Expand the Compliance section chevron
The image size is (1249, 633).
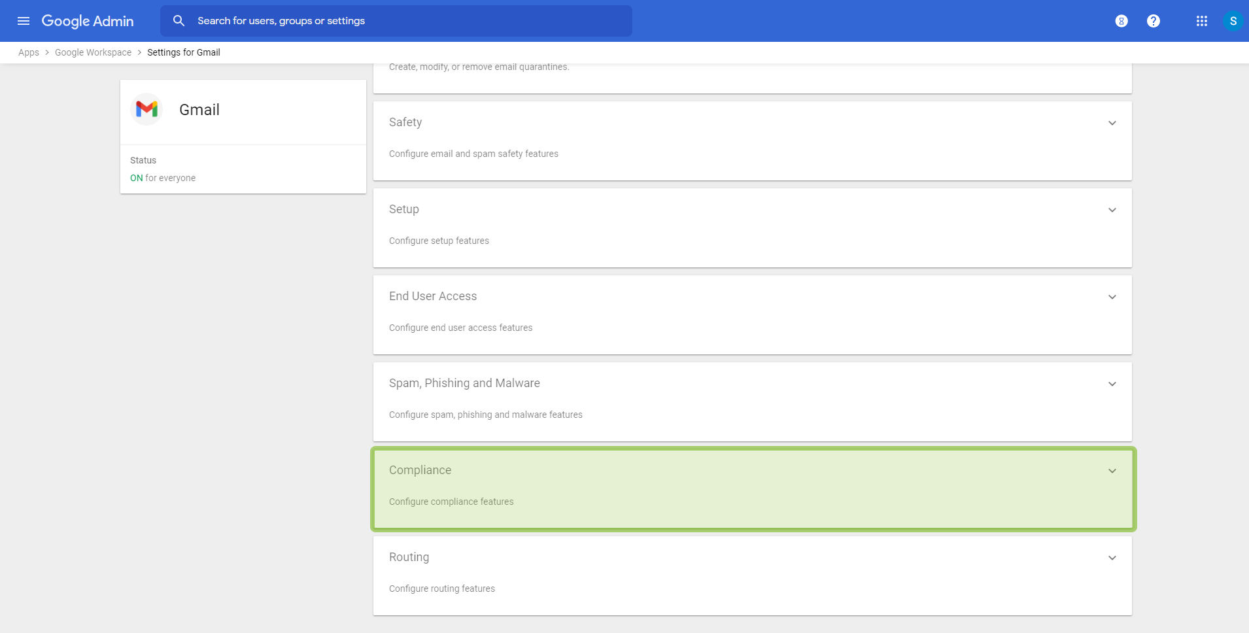(1112, 471)
